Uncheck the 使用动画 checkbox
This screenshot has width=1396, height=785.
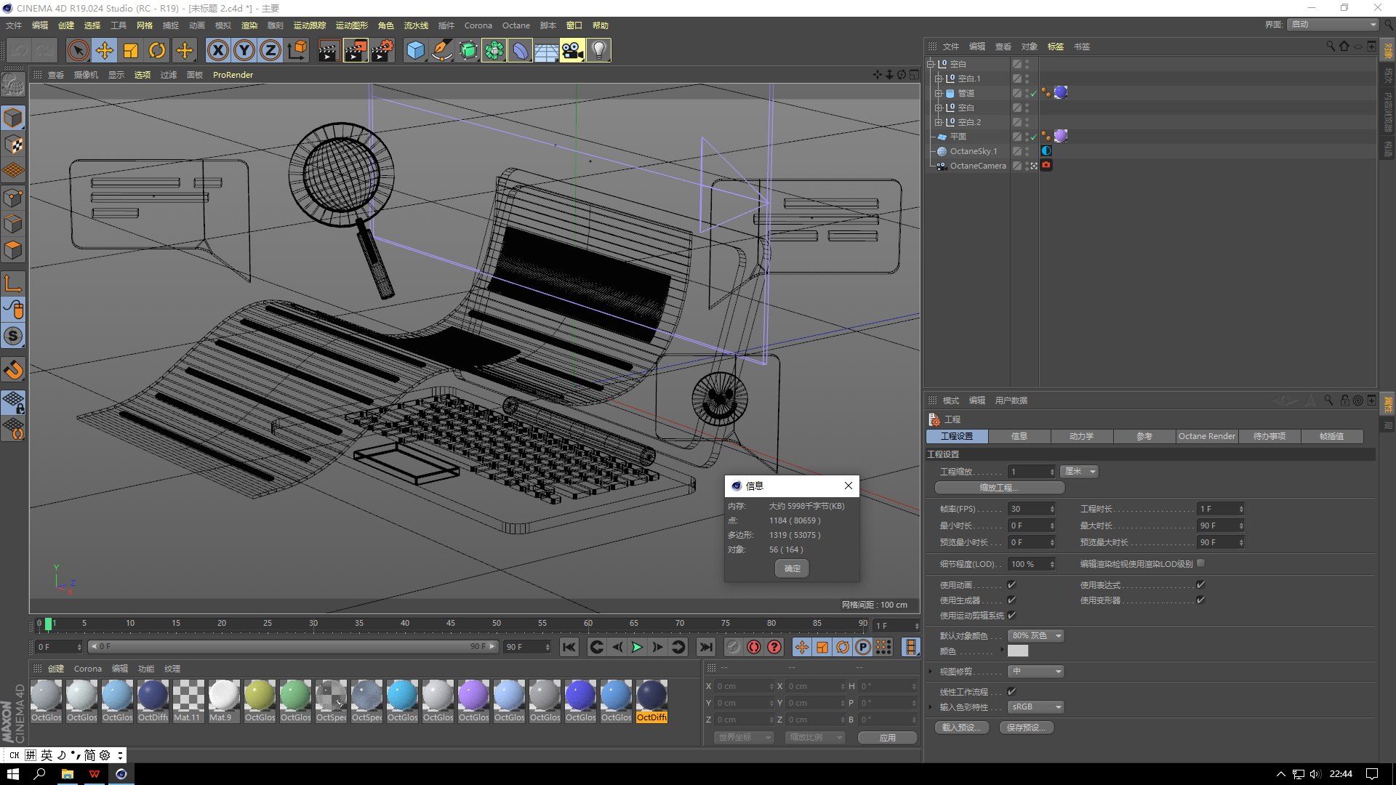click(x=1011, y=584)
